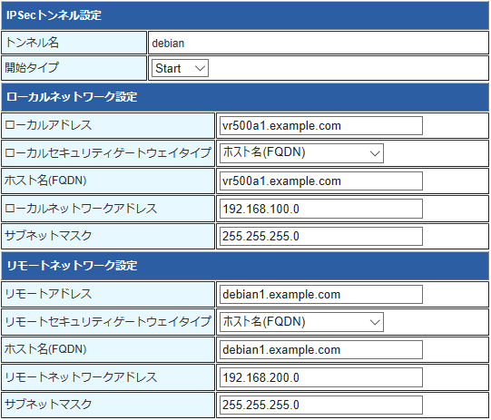Focus remote ホスト名(FQDN) debian1 field

pos(321,350)
